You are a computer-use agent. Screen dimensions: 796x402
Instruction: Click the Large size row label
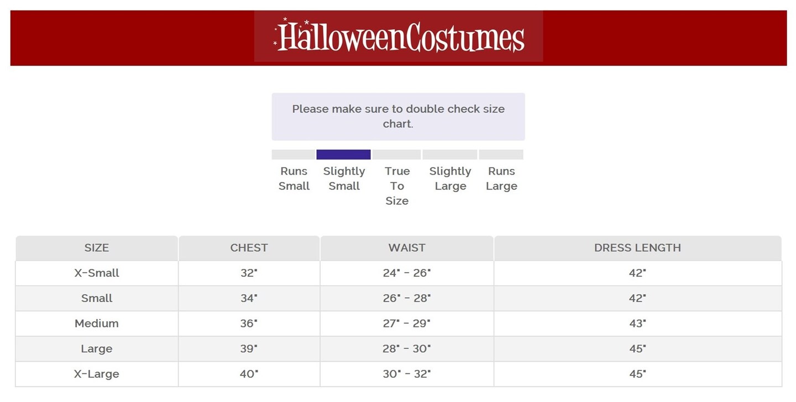coord(97,349)
